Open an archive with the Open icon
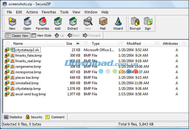This screenshot has width=189, height=129. coord(27,24)
